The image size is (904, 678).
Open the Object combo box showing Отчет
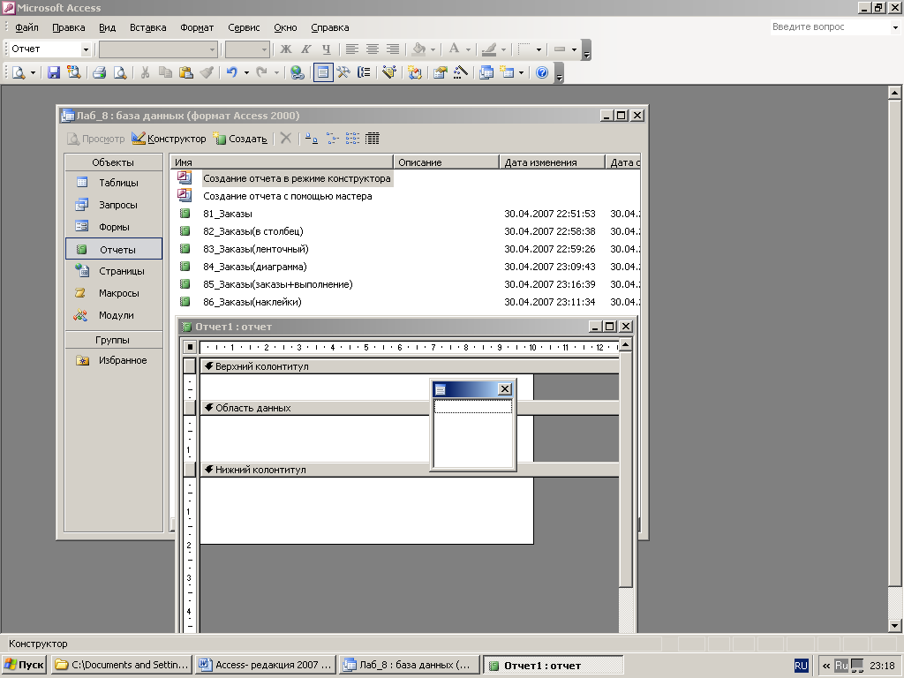(x=50, y=49)
